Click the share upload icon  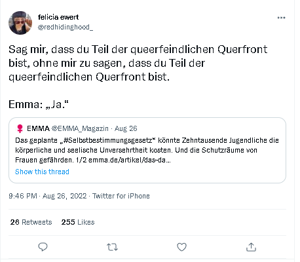tap(251, 247)
